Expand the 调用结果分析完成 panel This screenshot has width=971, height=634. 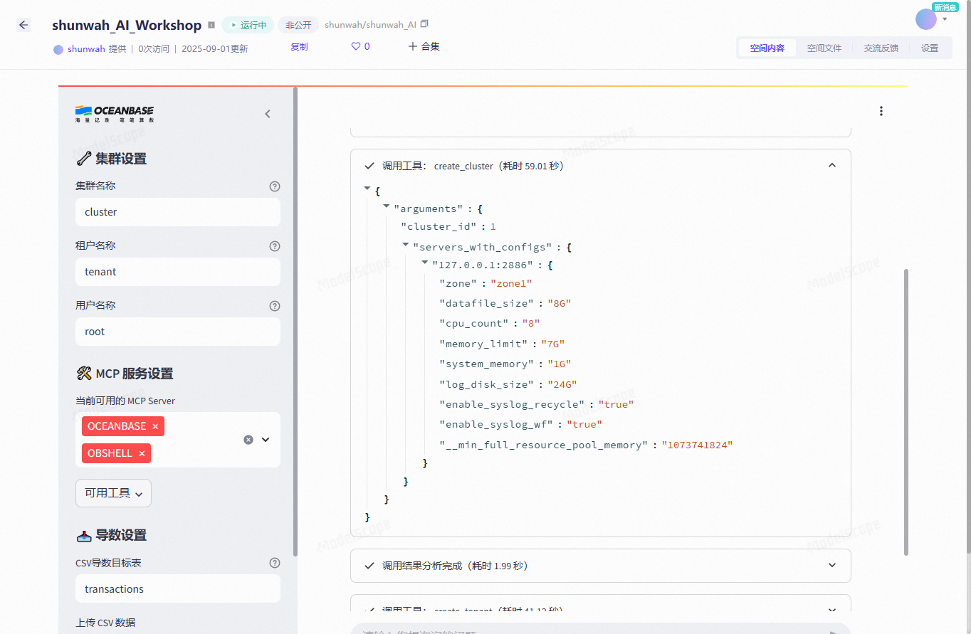tap(832, 566)
